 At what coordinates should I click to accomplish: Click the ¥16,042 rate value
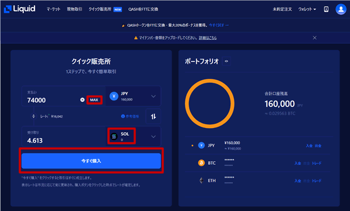[x=57, y=116]
